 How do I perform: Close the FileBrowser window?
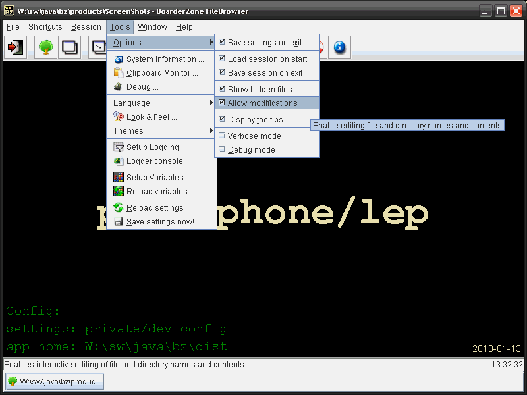[516, 11]
